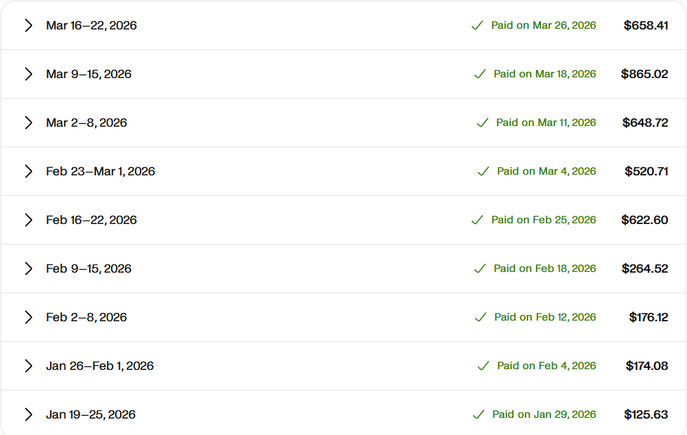This screenshot has height=435, width=687.
Task: Click checkmark icon beside Paid on Mar 4
Action: pos(483,171)
